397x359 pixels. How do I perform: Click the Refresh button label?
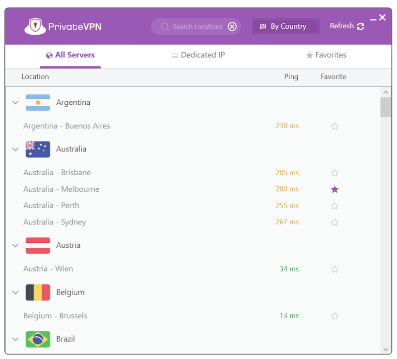click(341, 26)
